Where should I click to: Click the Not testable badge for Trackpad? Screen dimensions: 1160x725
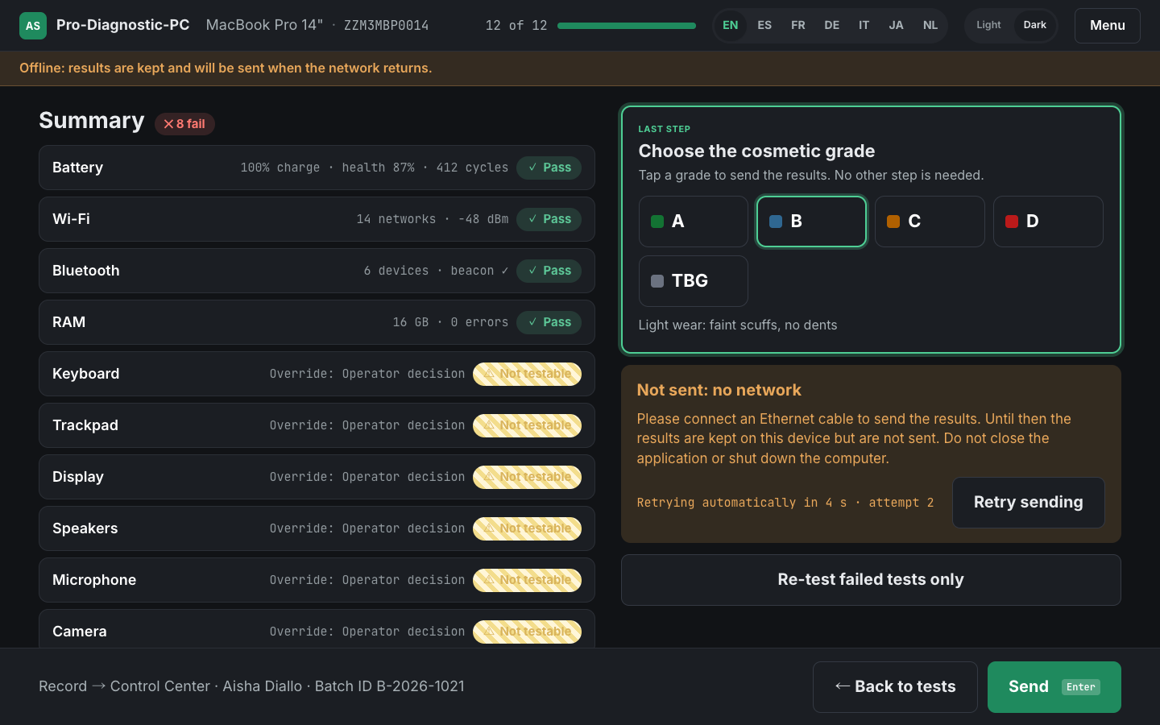pyautogui.click(x=527, y=425)
